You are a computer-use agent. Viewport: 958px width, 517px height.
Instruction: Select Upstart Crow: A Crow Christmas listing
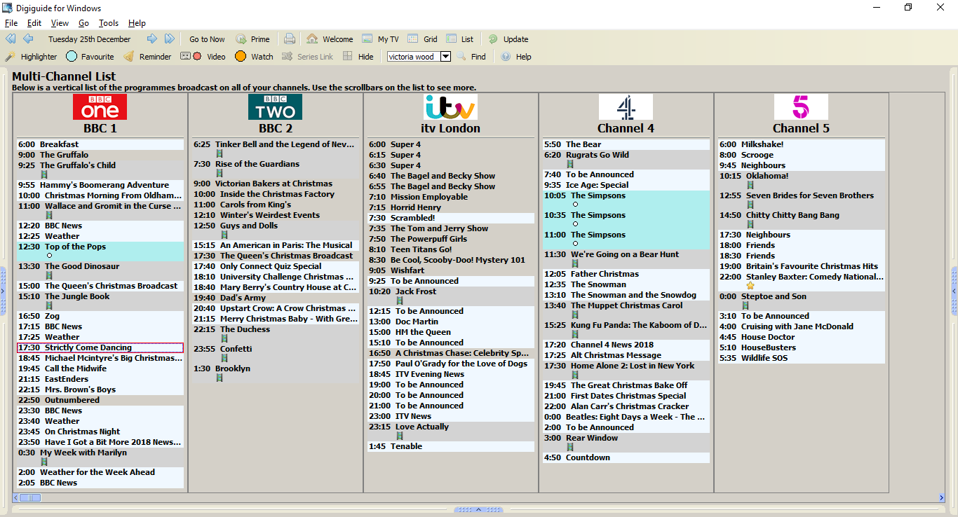tap(276, 308)
